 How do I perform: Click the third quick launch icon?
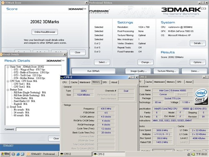[x=23, y=154]
